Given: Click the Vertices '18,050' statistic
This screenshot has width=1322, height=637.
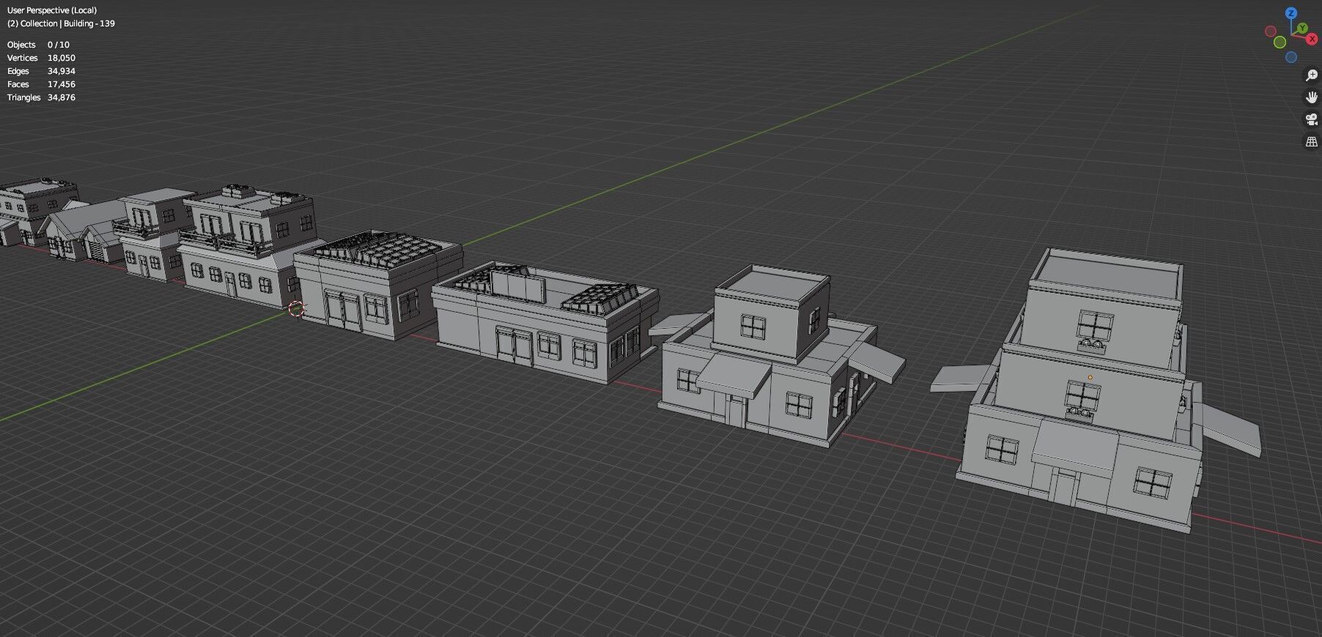Looking at the screenshot, I should [62, 58].
